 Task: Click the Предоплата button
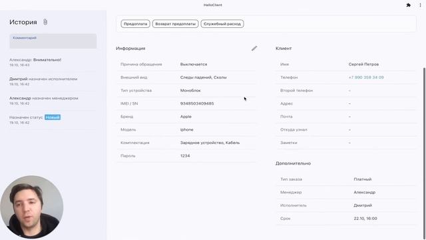click(135, 24)
